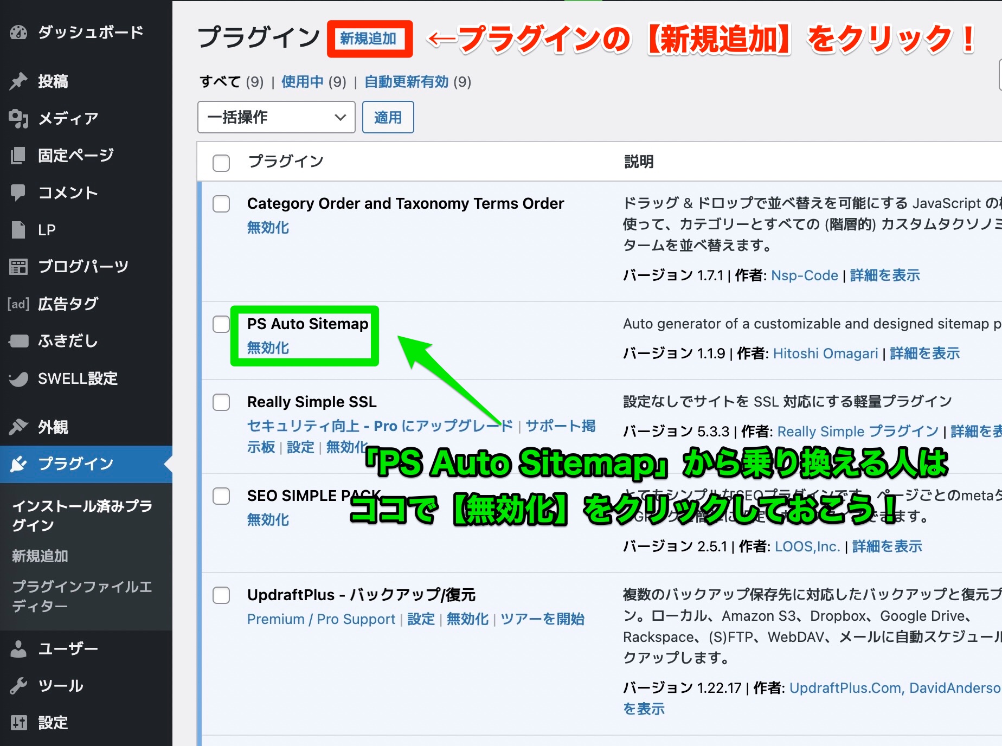Check the Really Simple SSL checkbox

click(221, 402)
